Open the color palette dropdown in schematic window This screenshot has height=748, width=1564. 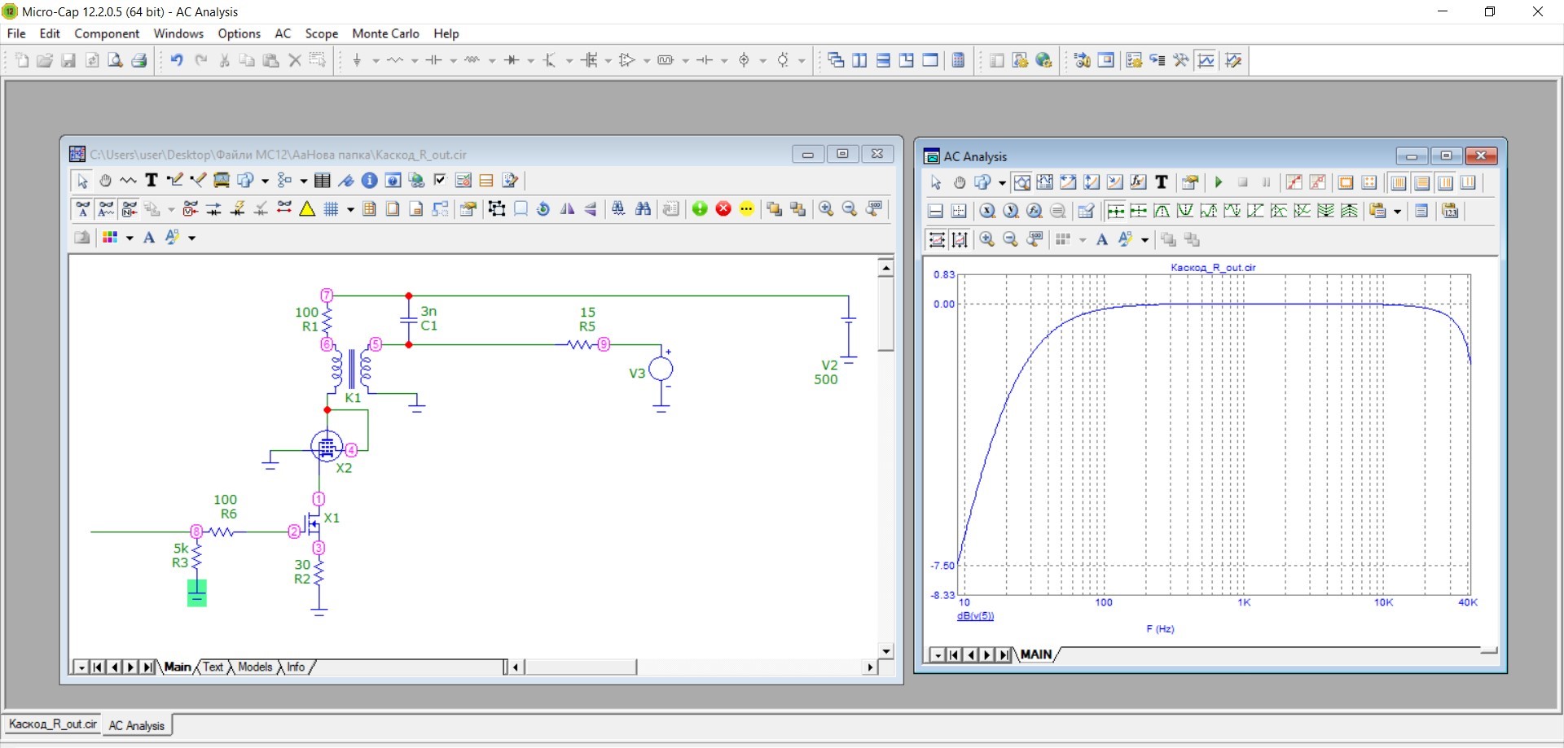tap(130, 238)
